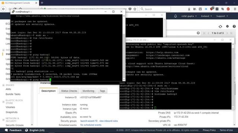Open Security Groups in the sidebar

pos(15,125)
